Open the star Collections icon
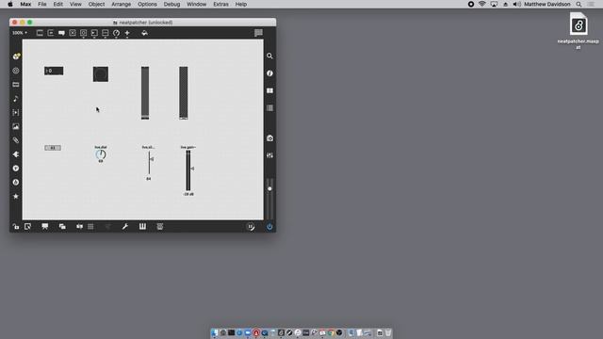Screen dimensions: 603x339 [16, 197]
